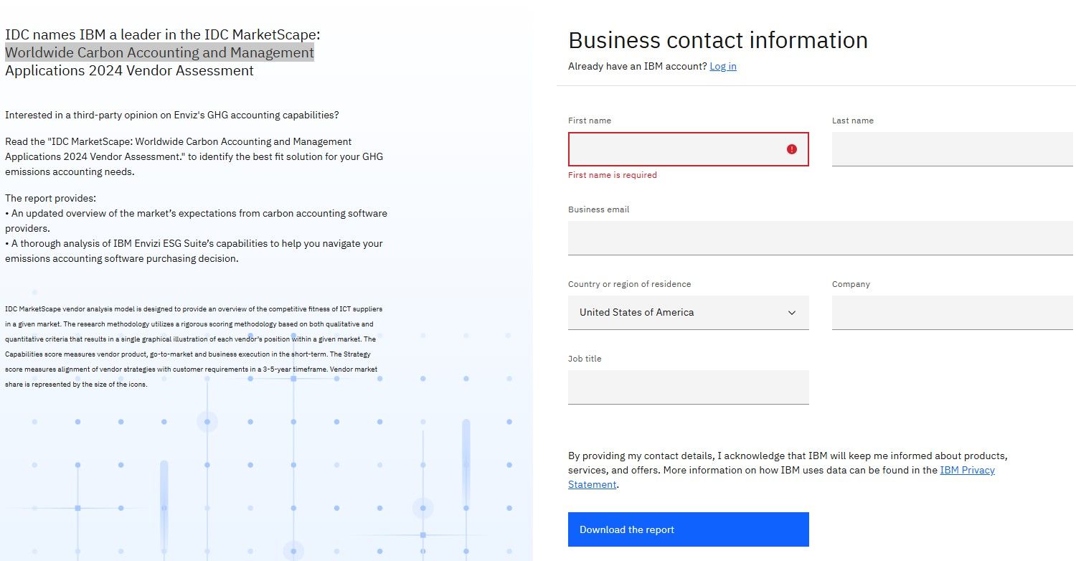Select the highlighted Worldwide Carbon Accounting text

159,52
